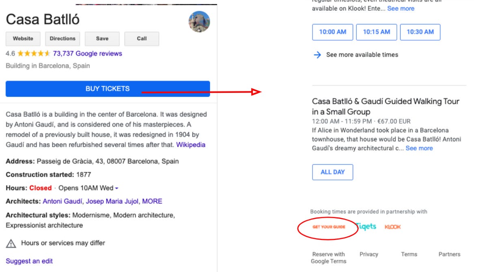This screenshot has height=272, width=487.
Task: Show MORE architects
Action: pyautogui.click(x=152, y=201)
